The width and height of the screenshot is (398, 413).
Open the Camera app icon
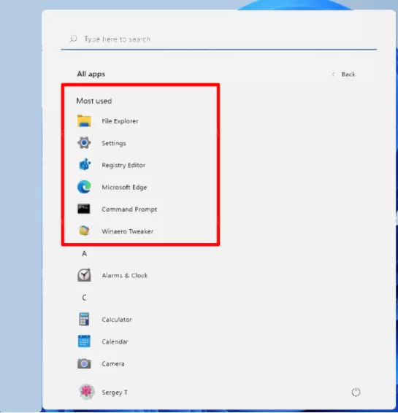click(x=84, y=363)
